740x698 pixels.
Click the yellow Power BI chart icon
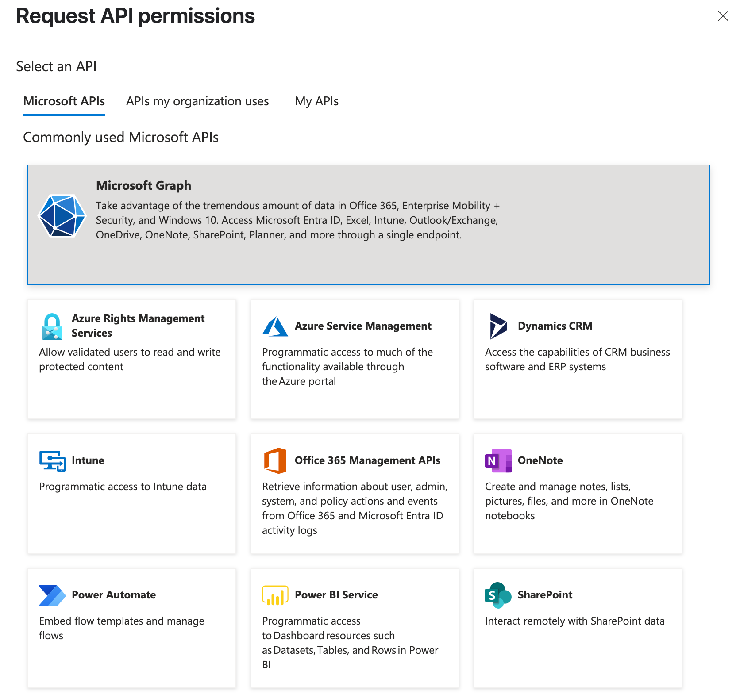pyautogui.click(x=275, y=595)
